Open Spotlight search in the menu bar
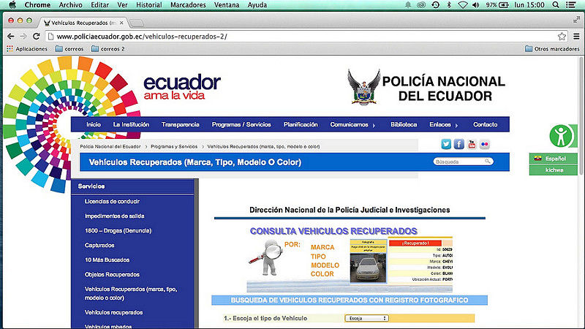585x329 pixels. pyautogui.click(x=556, y=5)
